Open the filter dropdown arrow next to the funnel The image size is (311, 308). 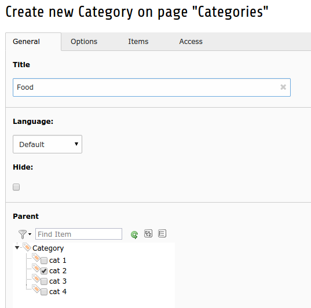30,234
